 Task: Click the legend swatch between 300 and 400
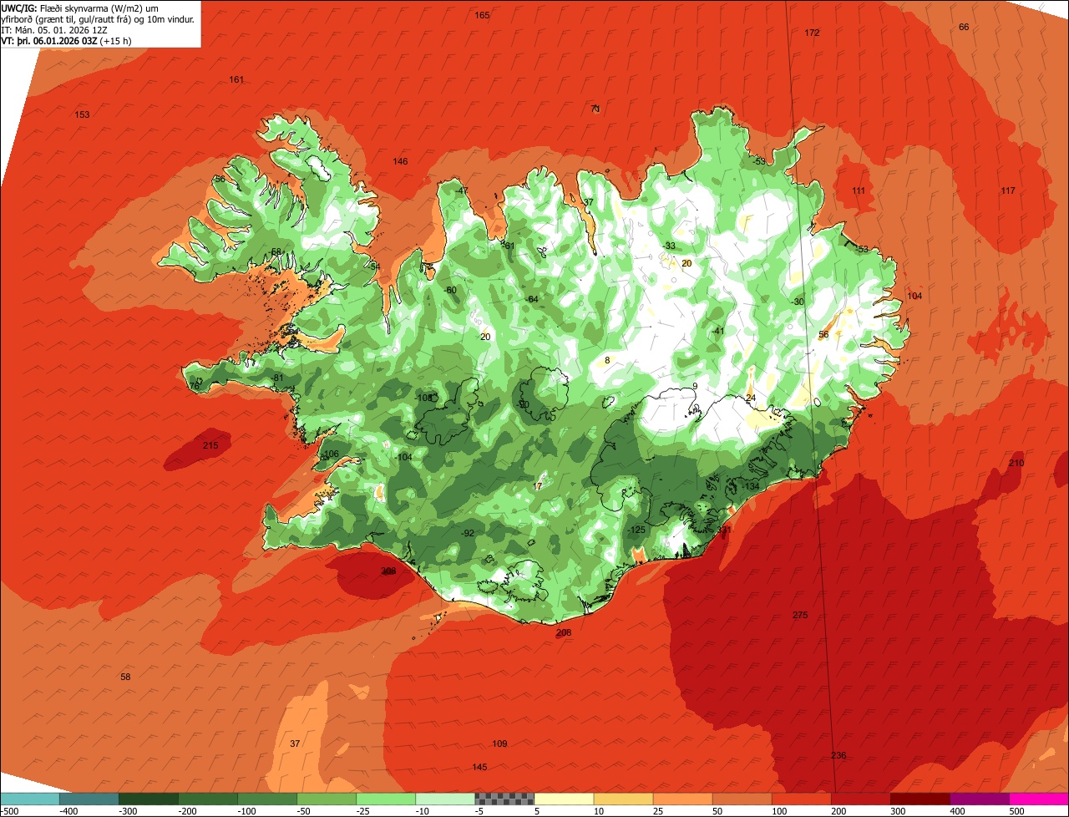920,798
